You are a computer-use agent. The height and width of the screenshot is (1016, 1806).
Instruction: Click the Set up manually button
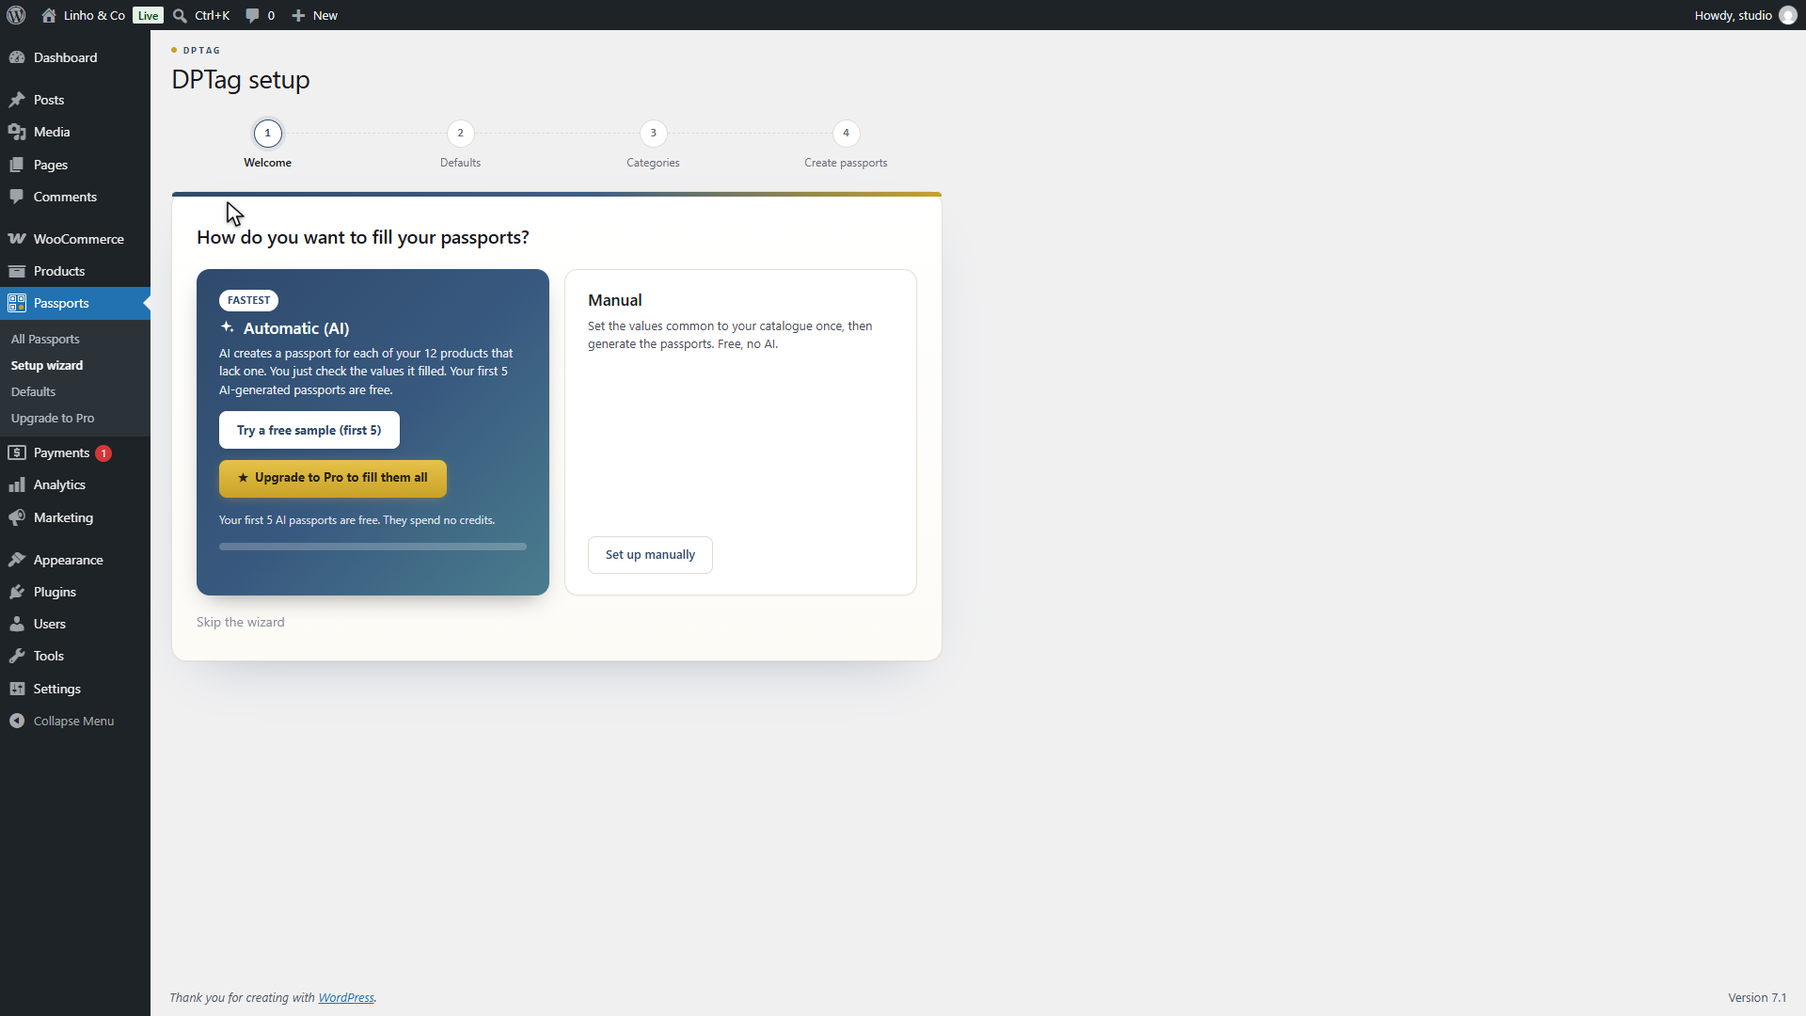(650, 555)
